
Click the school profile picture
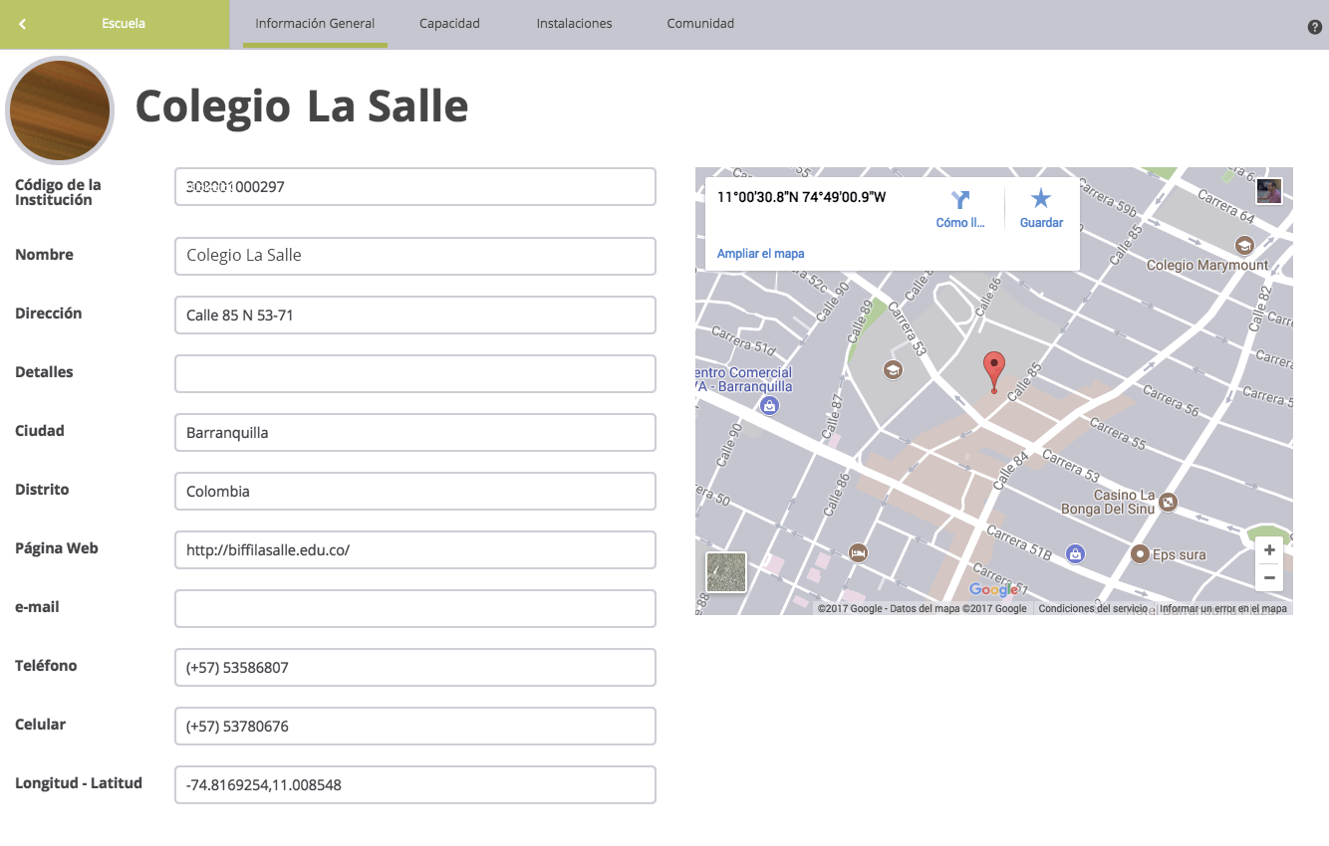click(x=60, y=109)
